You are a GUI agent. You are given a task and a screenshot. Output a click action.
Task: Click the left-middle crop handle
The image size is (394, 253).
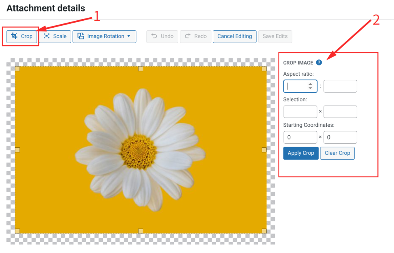(18, 150)
